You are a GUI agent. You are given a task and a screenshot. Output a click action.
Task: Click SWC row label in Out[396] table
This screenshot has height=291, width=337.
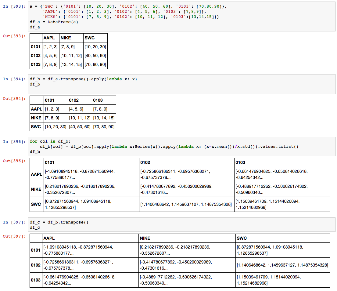tap(37, 204)
